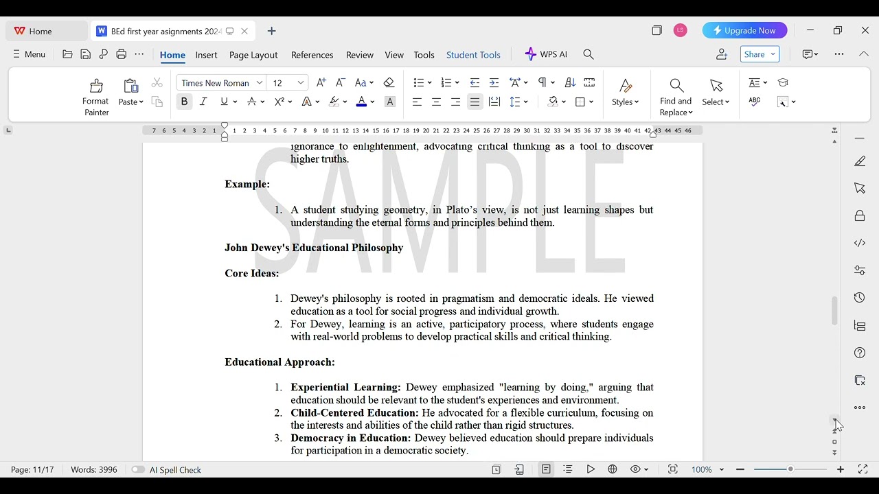Screen dimensions: 879x494
Task: Open file folder icon in quick toolbar
Action: (67, 54)
